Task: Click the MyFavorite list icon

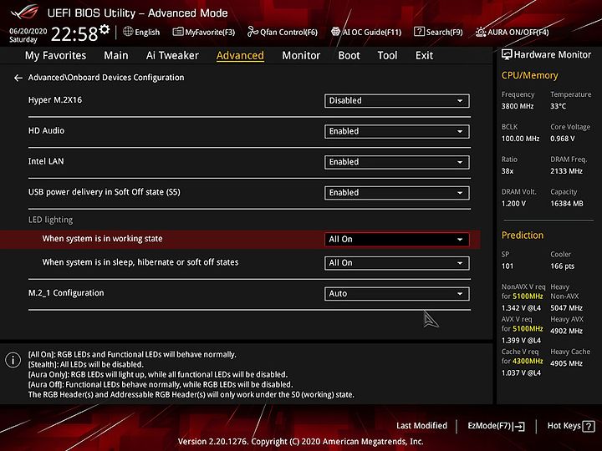Action: pos(178,32)
